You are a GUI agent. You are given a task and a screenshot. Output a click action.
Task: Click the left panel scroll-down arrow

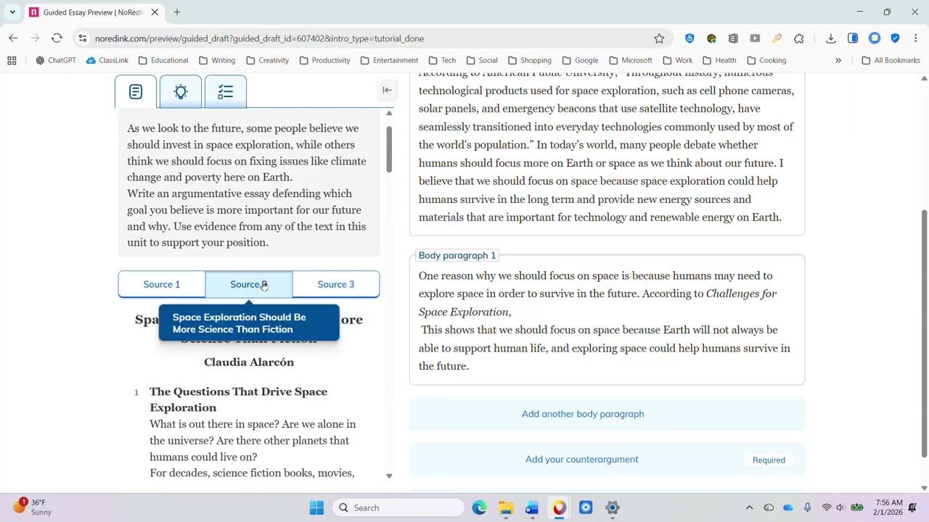389,476
